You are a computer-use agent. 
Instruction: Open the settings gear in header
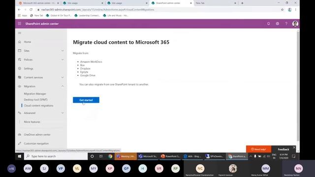point(278,24)
